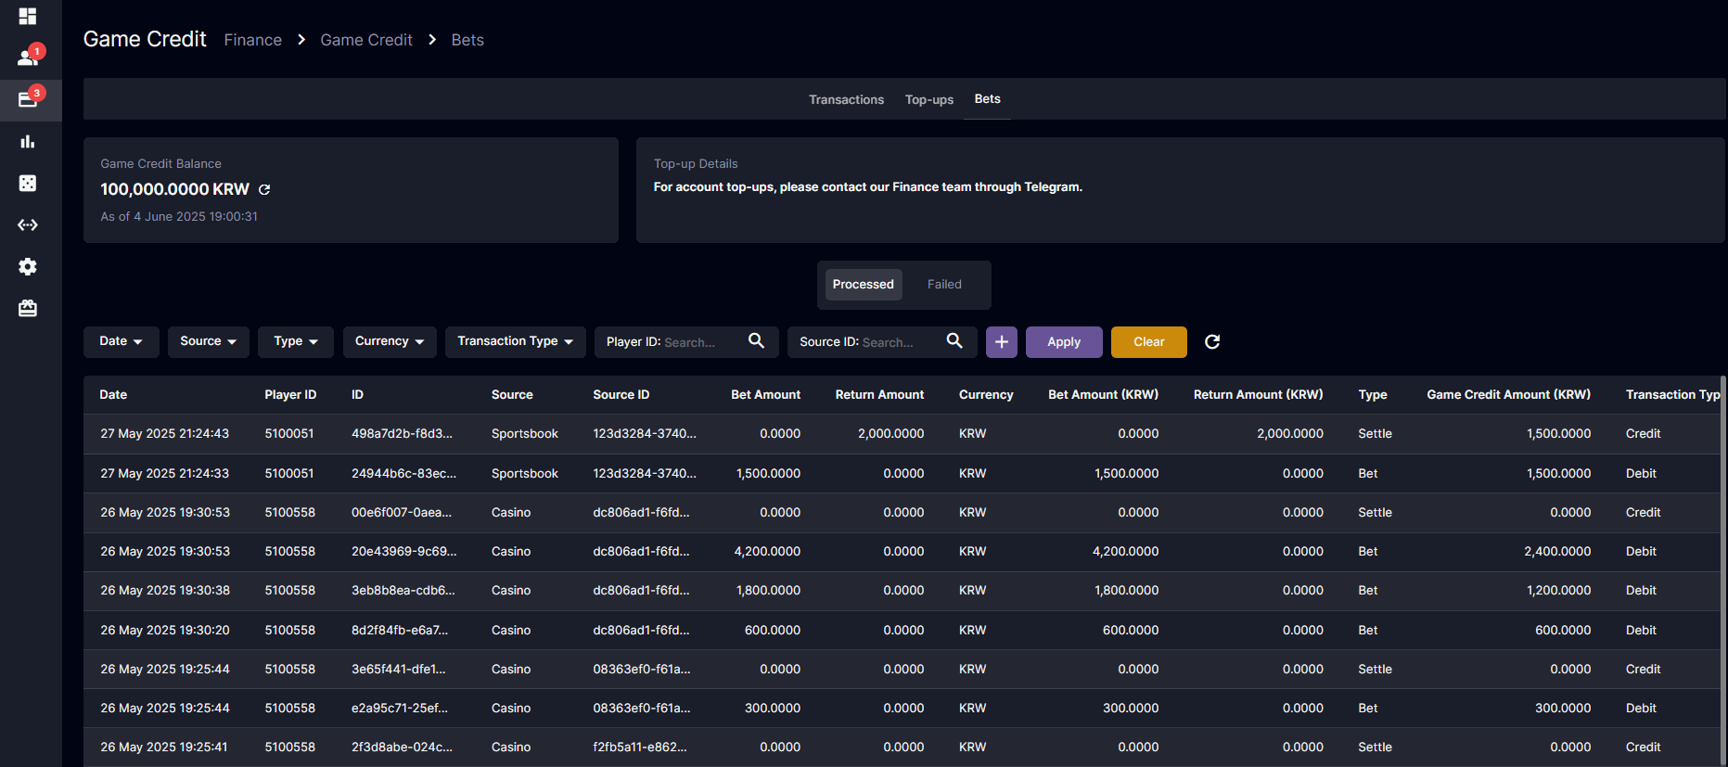Viewport: 1728px width, 767px height.
Task: Click the Bet Amount column header
Action: [765, 395]
